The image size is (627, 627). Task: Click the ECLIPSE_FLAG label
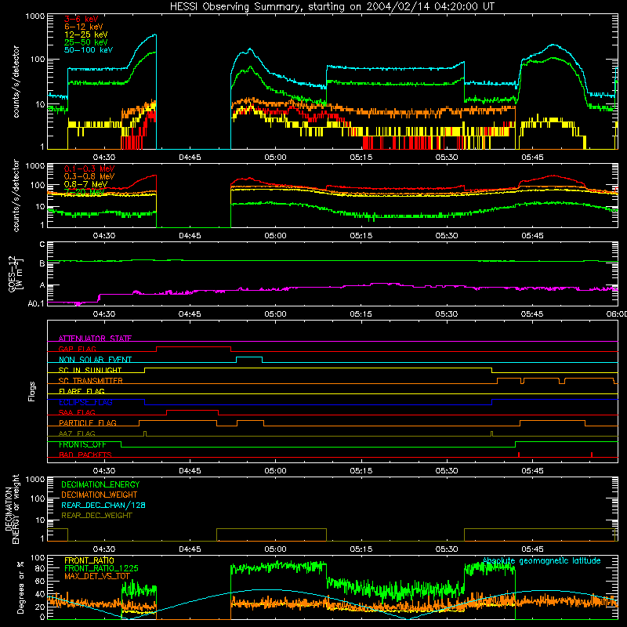[x=85, y=402]
